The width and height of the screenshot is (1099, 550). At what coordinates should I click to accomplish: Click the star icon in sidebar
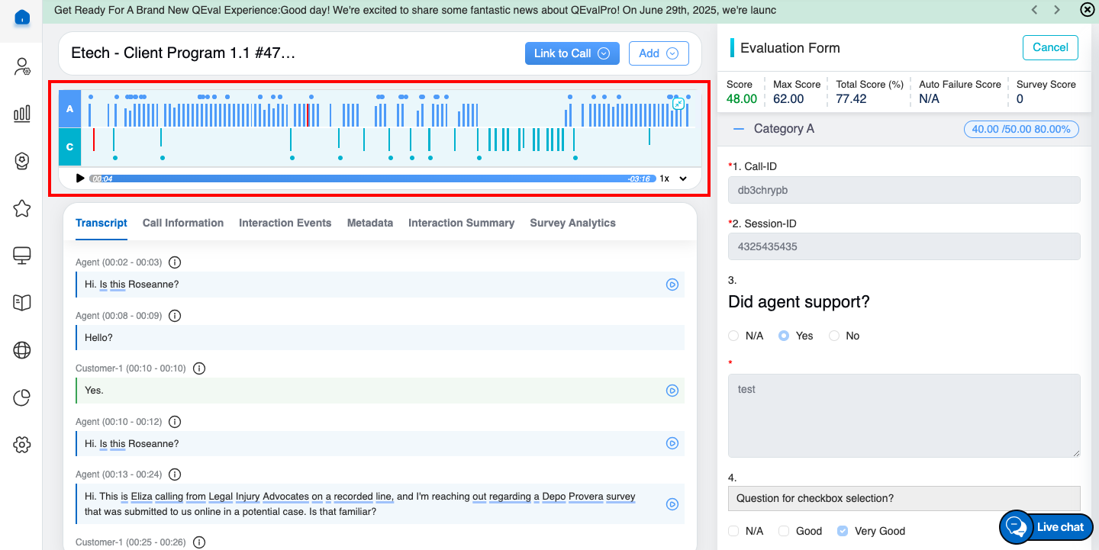click(x=22, y=208)
